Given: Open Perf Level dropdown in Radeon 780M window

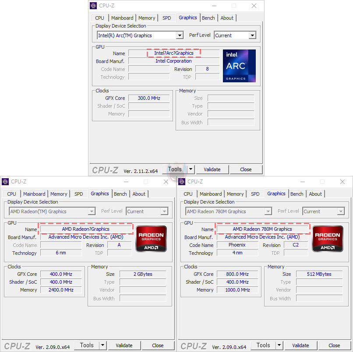Looking at the screenshot, I should 341,211.
